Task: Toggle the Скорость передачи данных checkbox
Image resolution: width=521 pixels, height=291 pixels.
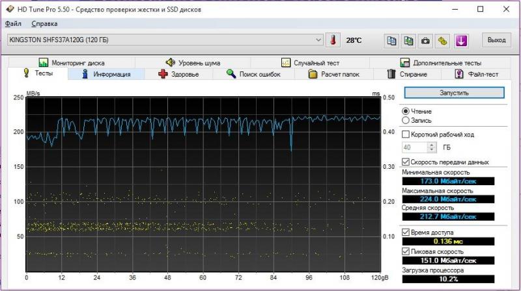Action: tap(406, 162)
